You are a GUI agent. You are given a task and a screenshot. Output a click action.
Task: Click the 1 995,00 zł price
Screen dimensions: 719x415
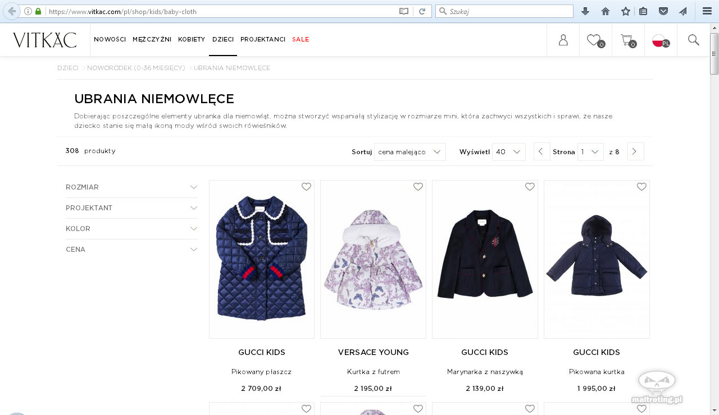(x=597, y=388)
